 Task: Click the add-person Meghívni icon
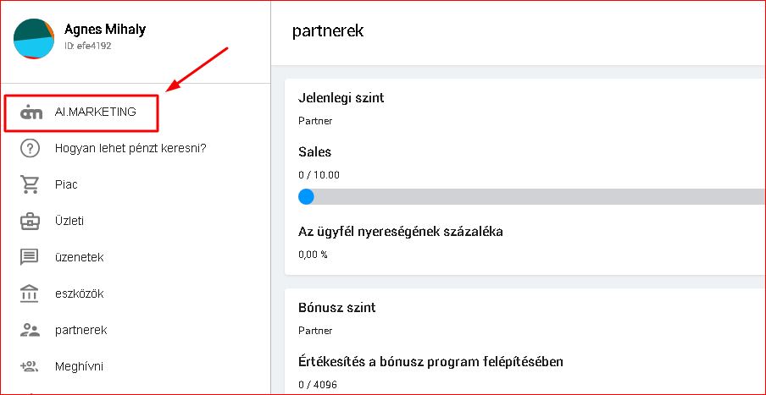[31, 366]
